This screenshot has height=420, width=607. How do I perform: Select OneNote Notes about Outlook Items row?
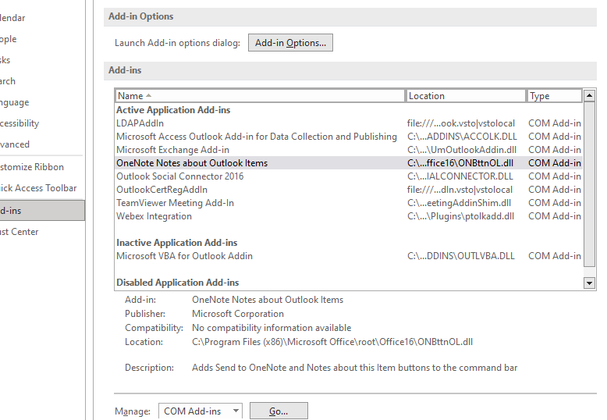349,163
